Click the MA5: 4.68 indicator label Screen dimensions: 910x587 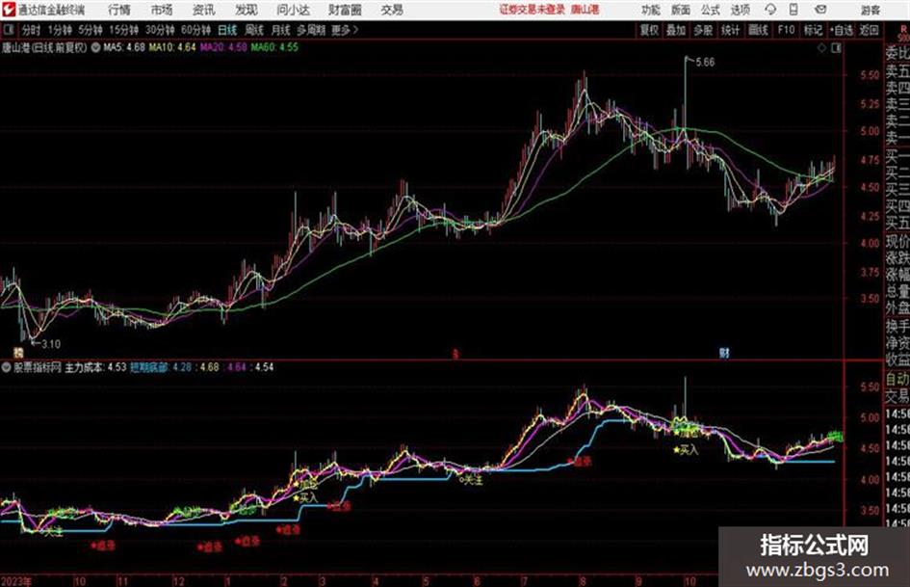124,47
